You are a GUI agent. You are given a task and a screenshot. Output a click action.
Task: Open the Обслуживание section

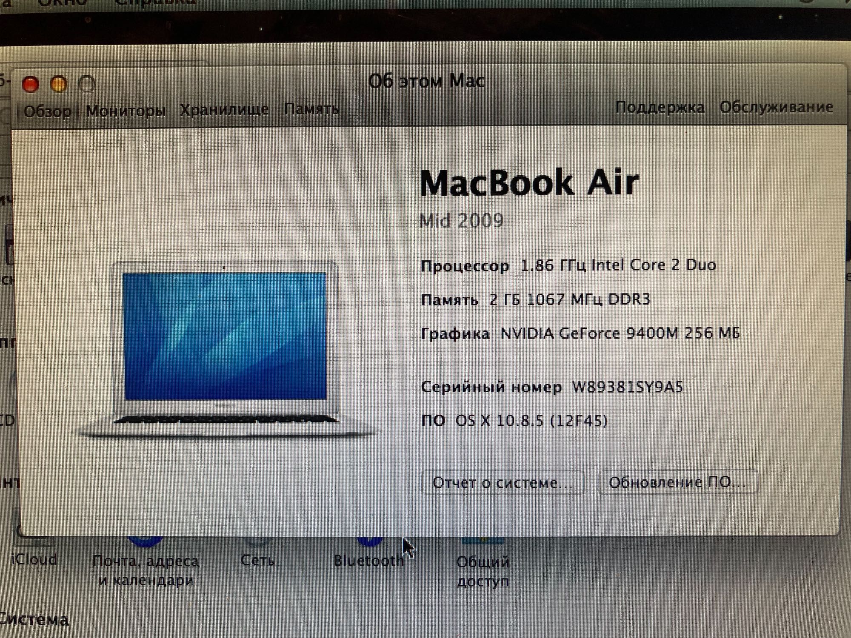(x=776, y=107)
